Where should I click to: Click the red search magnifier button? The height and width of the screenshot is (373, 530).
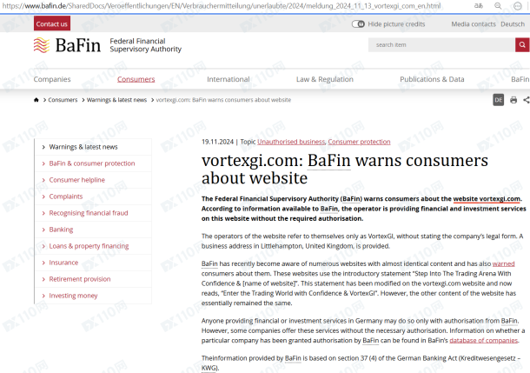pos(522,44)
